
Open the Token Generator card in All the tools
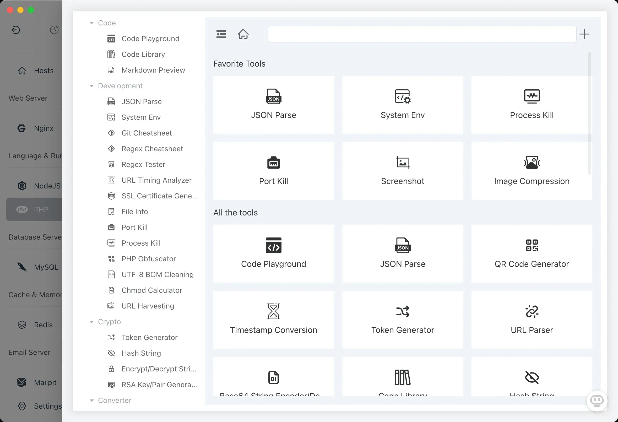pyautogui.click(x=403, y=320)
